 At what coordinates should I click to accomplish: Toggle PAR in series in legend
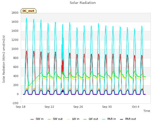click(109, 119)
